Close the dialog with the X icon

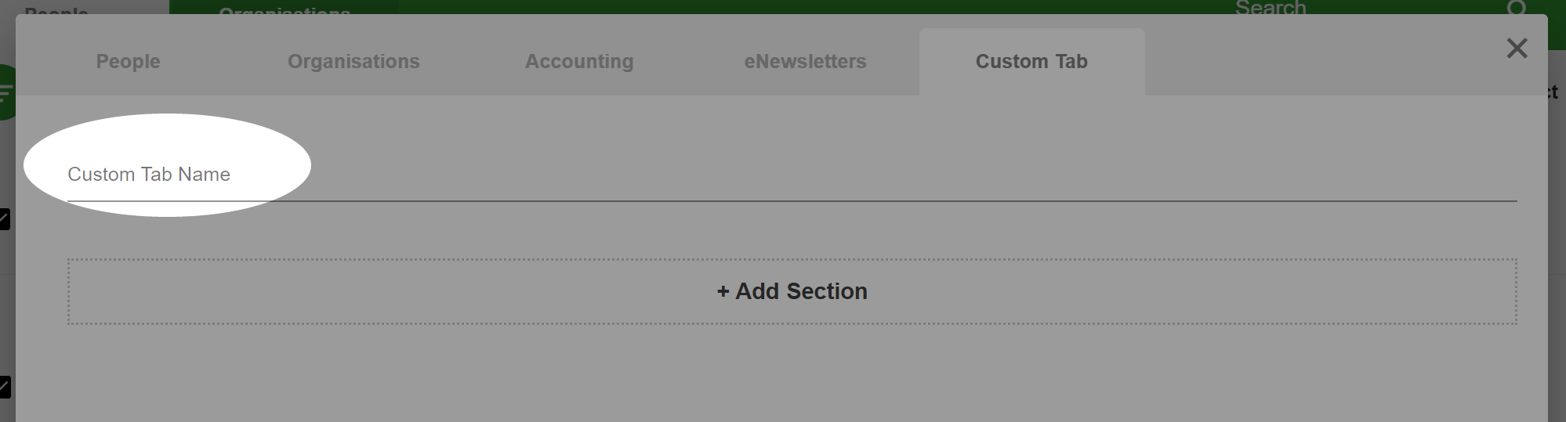tap(1517, 49)
